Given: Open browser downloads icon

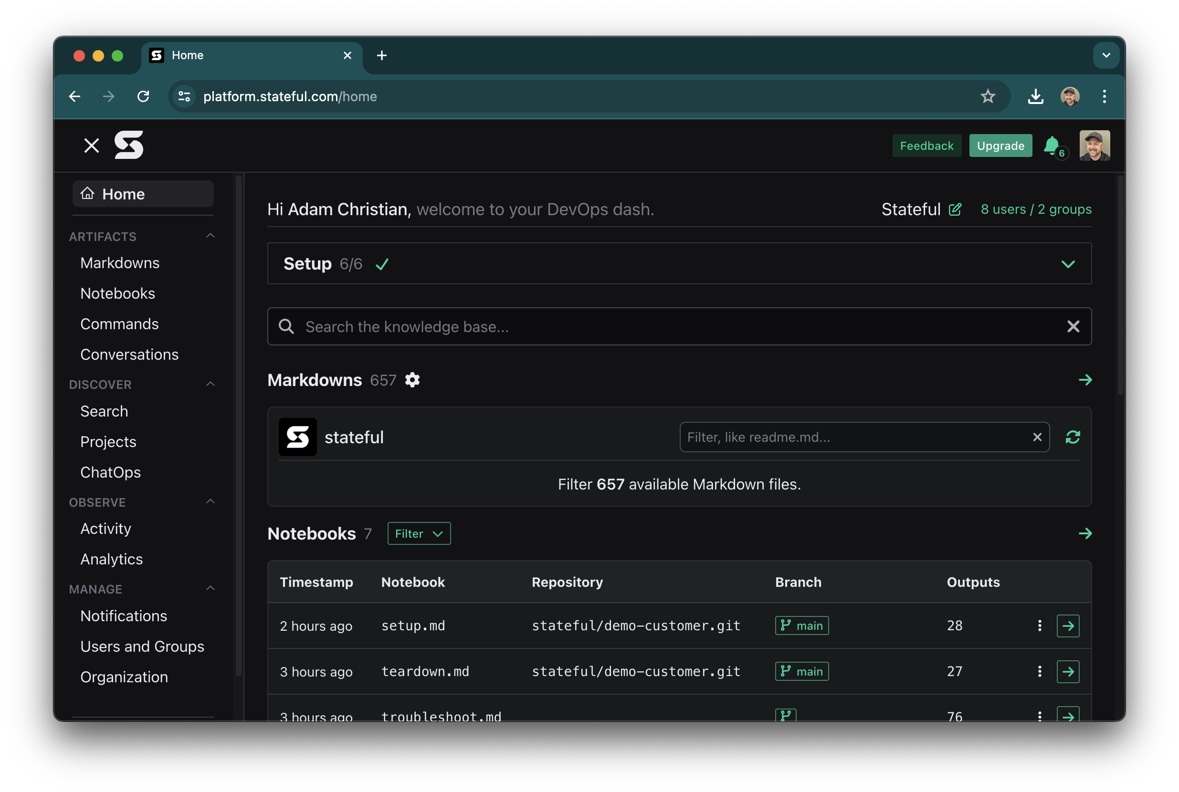Looking at the screenshot, I should (x=1035, y=96).
